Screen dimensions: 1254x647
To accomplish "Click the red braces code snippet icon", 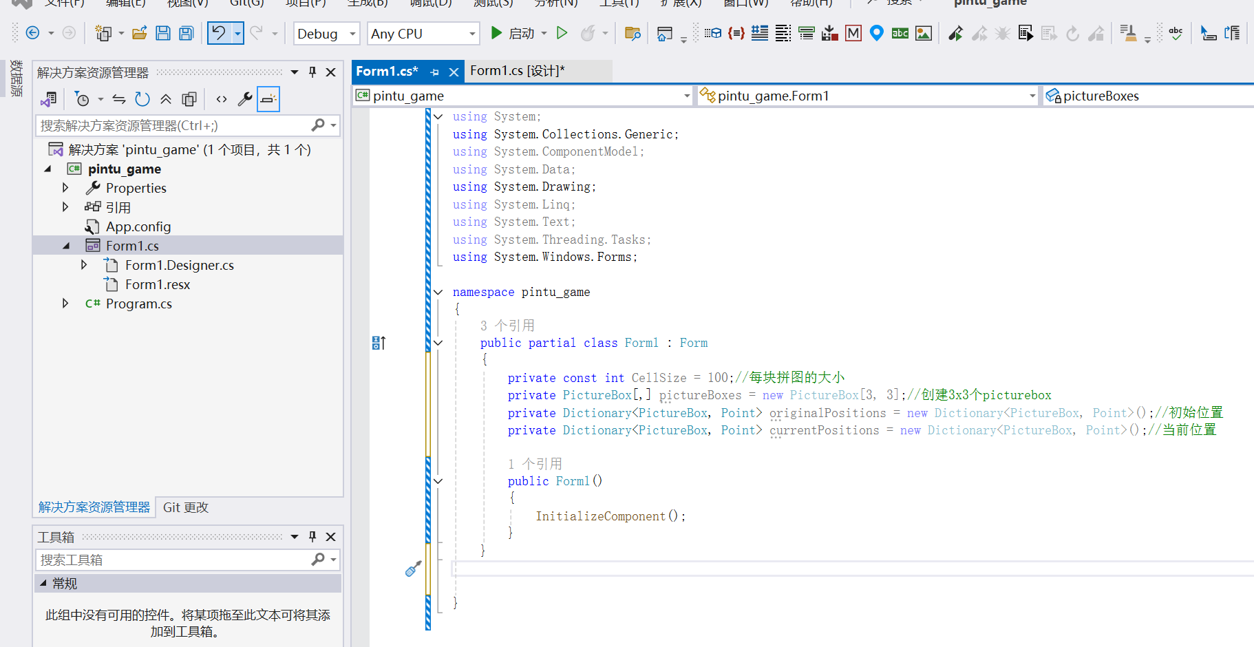I will coord(736,33).
